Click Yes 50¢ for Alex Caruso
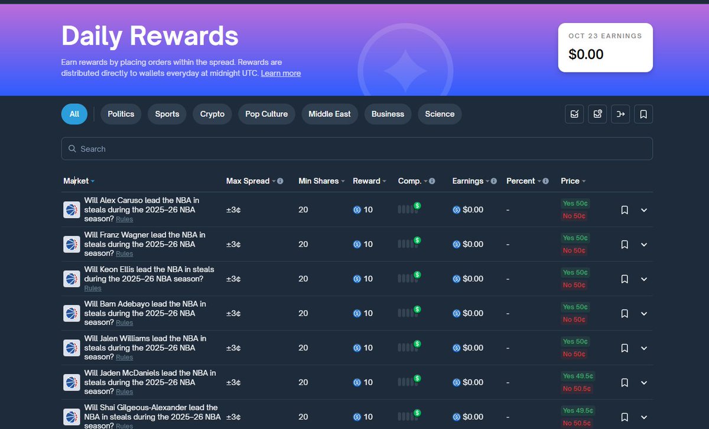709x429 pixels. point(575,204)
